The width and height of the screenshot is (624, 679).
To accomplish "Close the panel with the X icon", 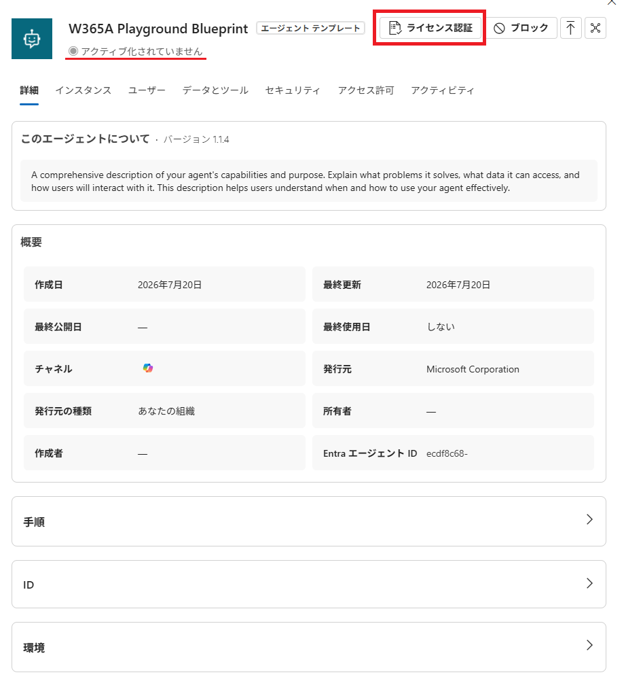I will point(612,2).
